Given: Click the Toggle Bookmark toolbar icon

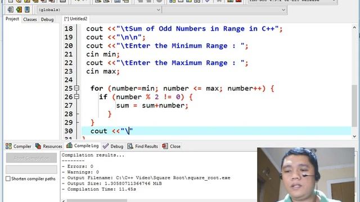Looking at the screenshot, I should 19,10.
